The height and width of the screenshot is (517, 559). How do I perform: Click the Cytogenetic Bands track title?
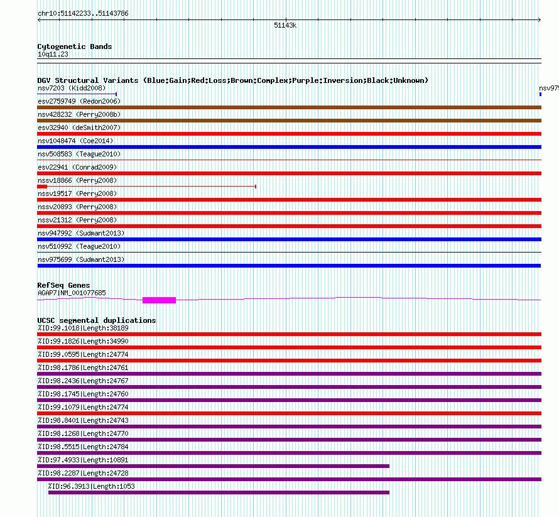coord(75,46)
